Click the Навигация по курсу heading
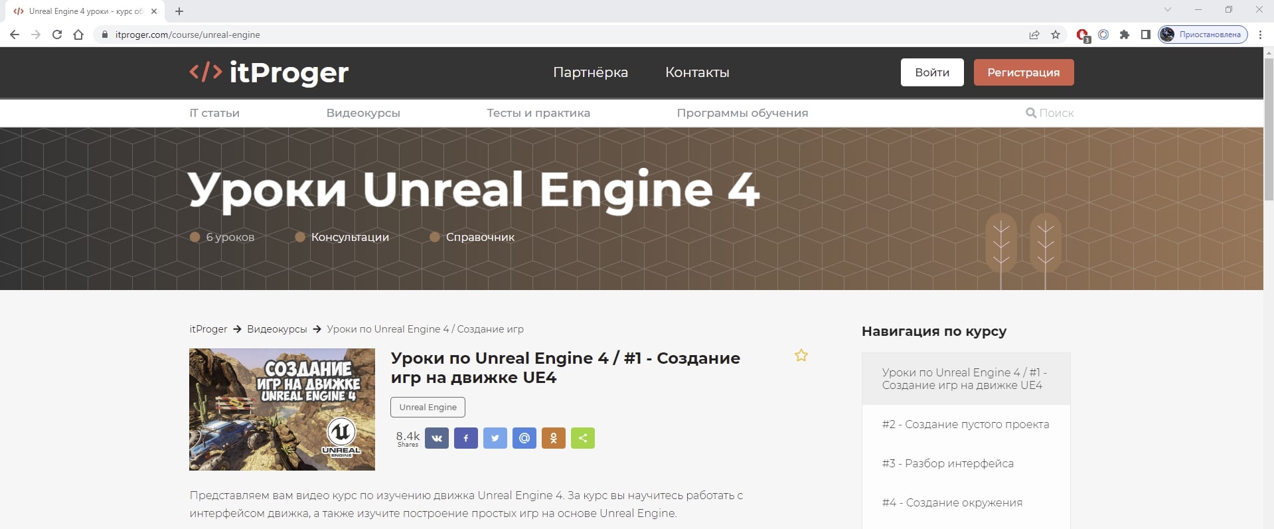 point(934,331)
